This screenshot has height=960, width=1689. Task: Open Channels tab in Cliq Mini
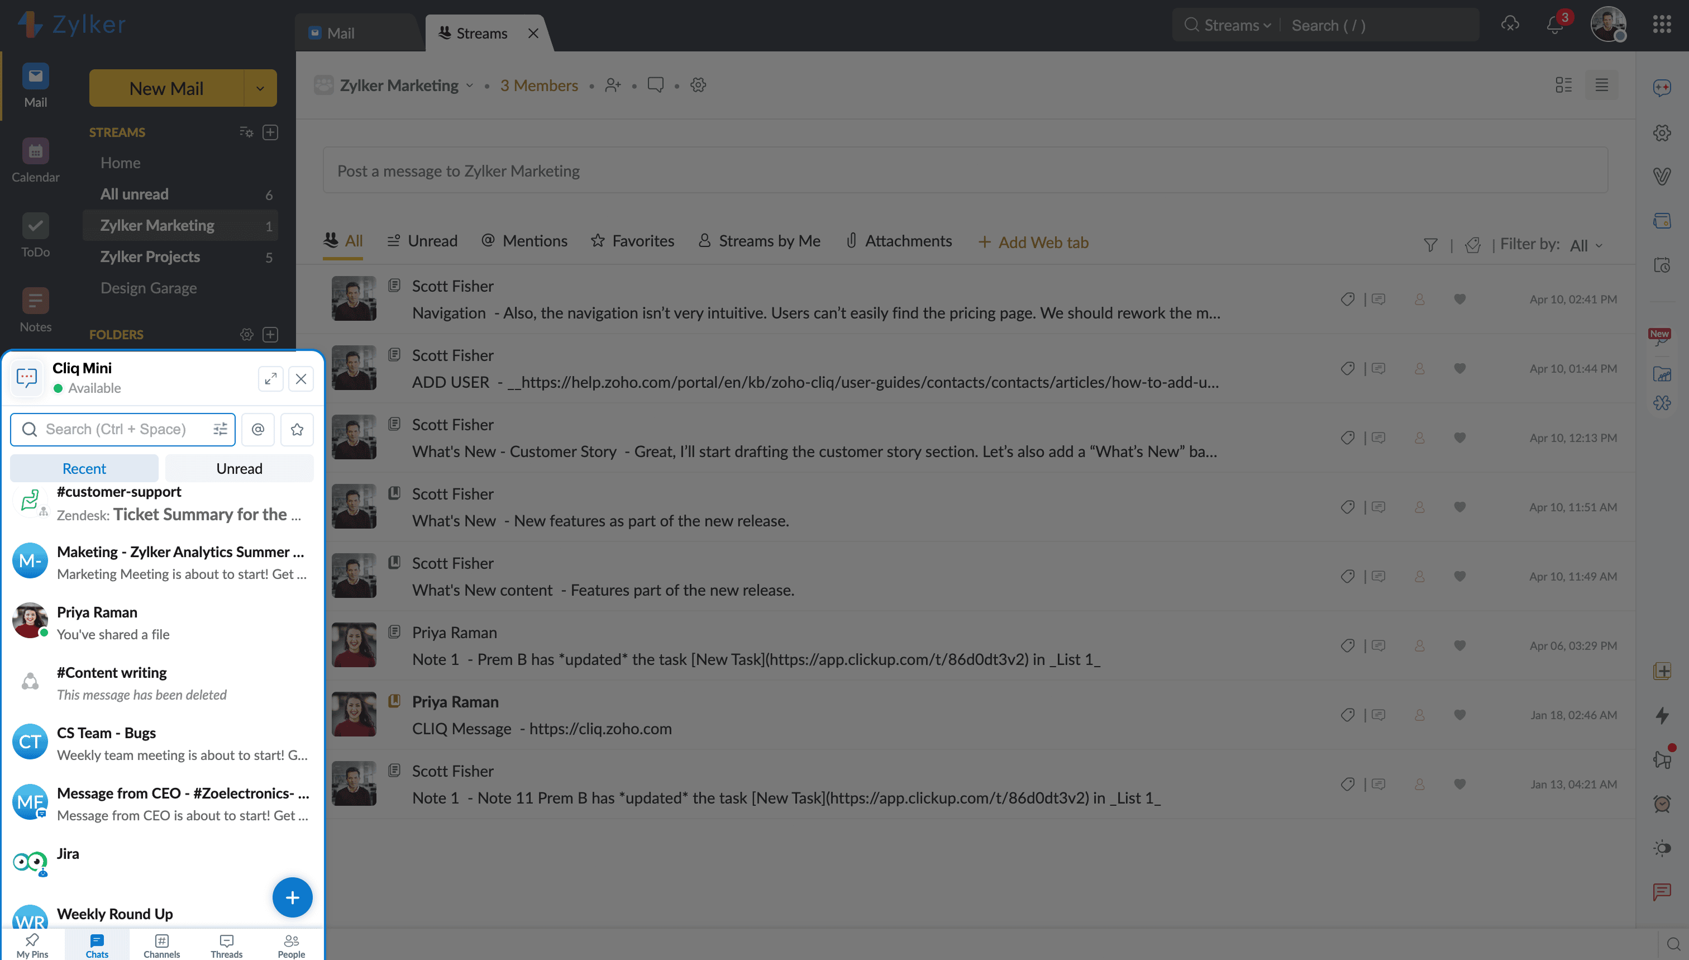coord(161,945)
